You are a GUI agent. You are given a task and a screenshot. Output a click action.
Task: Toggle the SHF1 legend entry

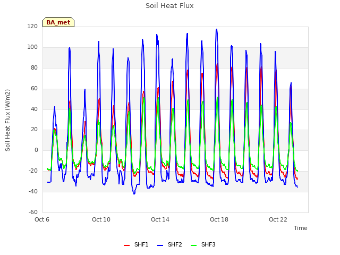136,244
